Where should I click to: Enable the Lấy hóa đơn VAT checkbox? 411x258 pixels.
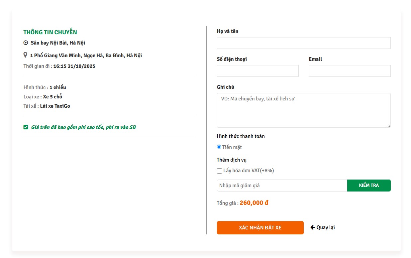click(220, 171)
